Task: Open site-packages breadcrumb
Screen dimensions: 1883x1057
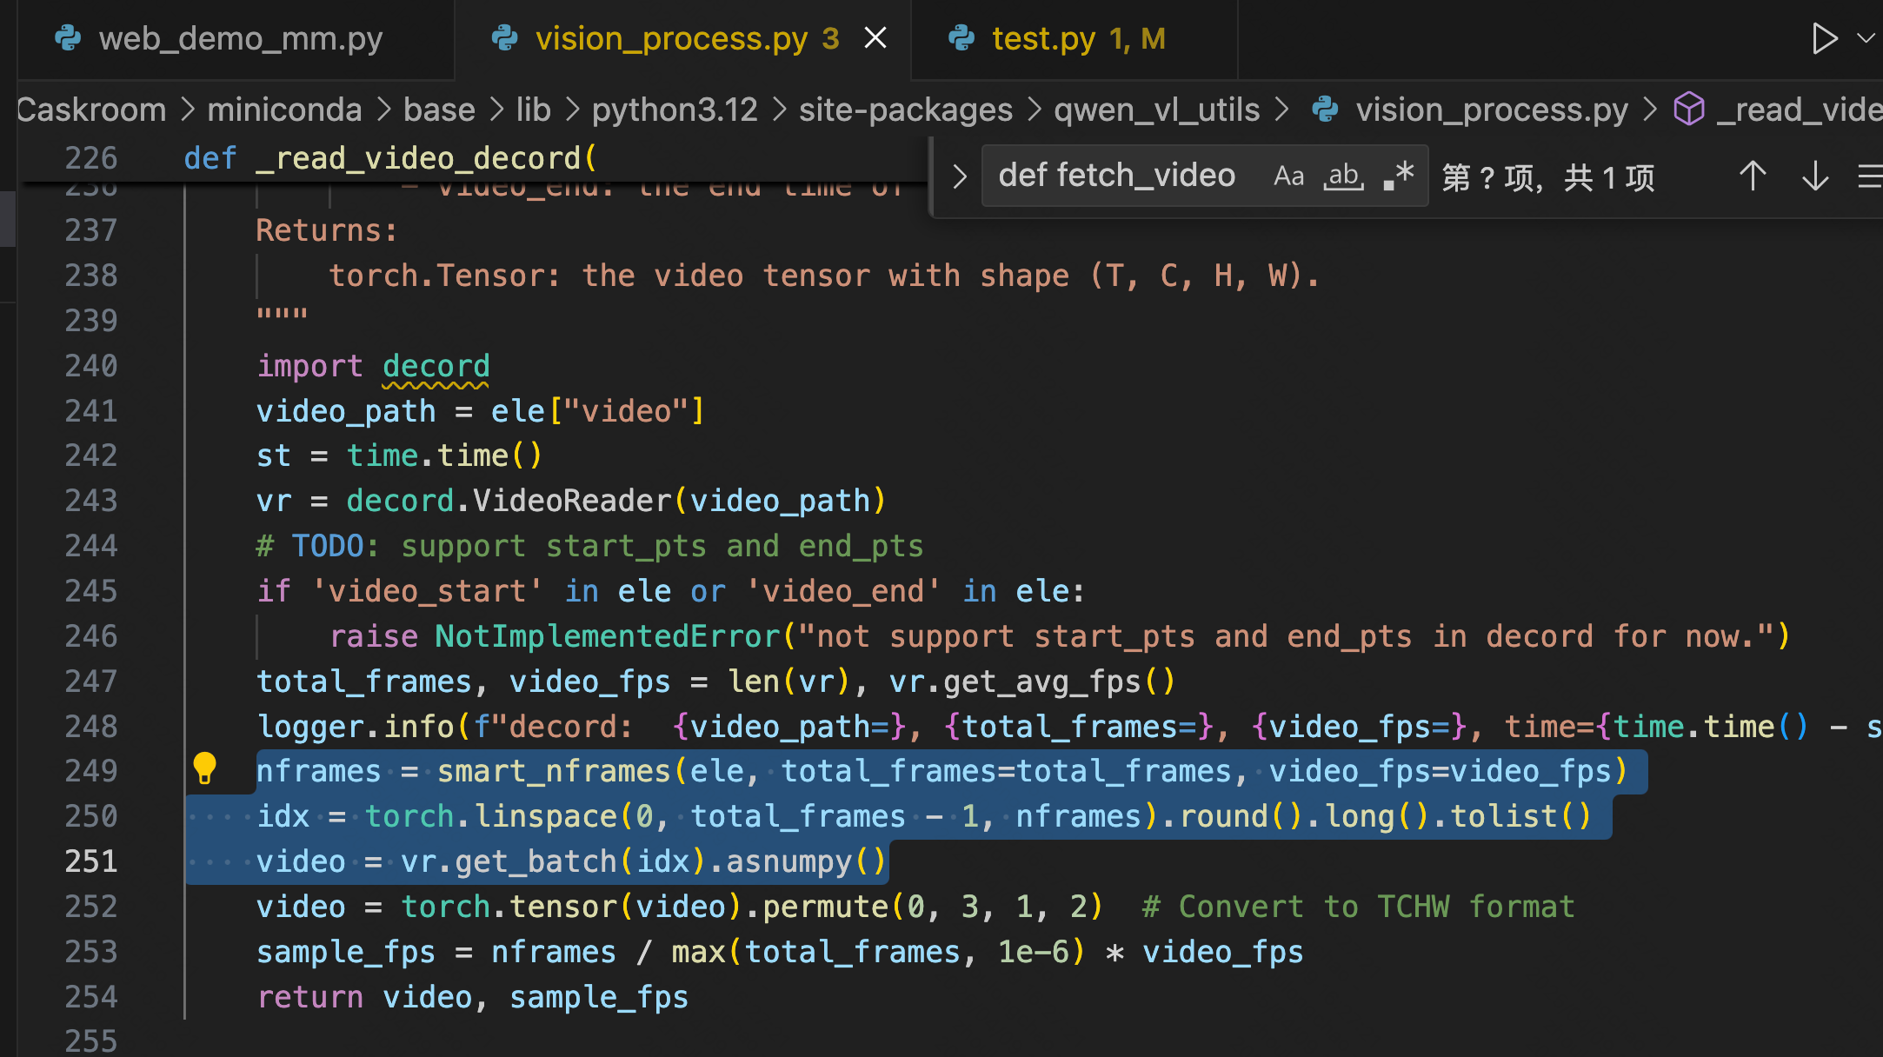Action: click(906, 110)
